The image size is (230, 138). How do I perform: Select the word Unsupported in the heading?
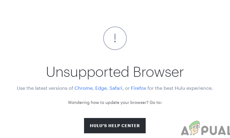click(x=88, y=72)
